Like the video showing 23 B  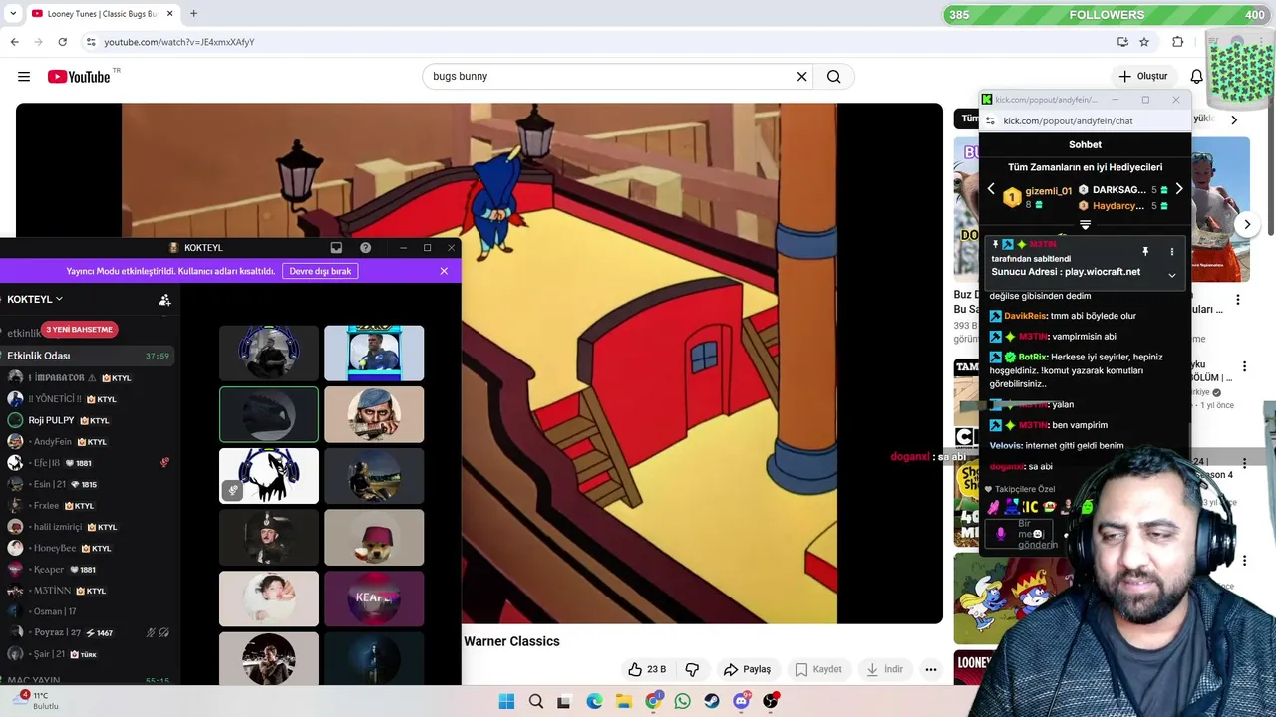[x=646, y=669]
